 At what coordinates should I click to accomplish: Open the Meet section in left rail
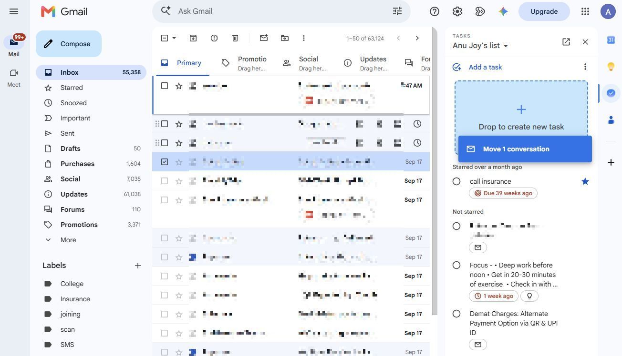[14, 78]
